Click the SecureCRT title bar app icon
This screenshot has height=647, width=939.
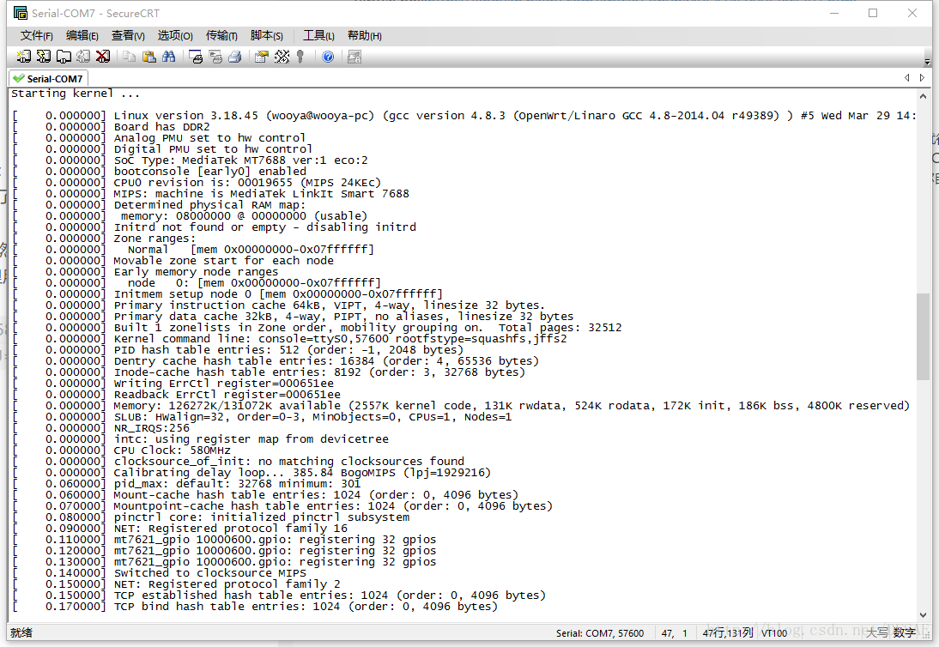21,13
